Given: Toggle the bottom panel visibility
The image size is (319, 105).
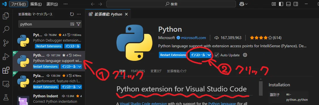Looking at the screenshot, I should [x=288, y=4].
